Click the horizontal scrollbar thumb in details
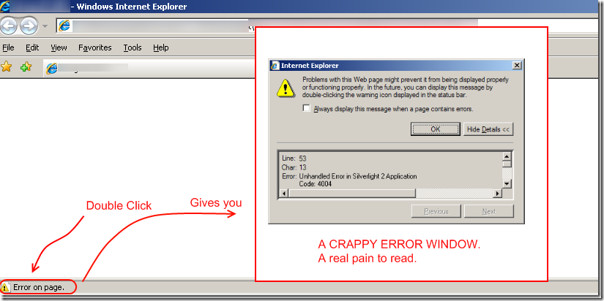 [x=351, y=193]
